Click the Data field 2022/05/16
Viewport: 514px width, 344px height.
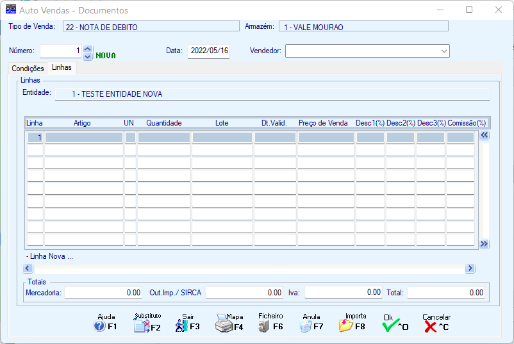[209, 51]
